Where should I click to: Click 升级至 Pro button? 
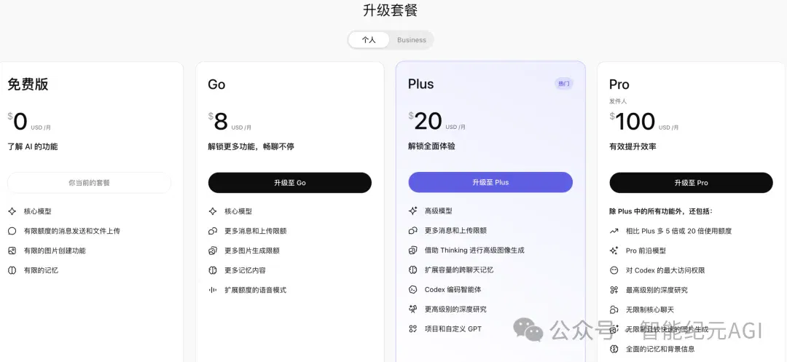click(x=691, y=183)
